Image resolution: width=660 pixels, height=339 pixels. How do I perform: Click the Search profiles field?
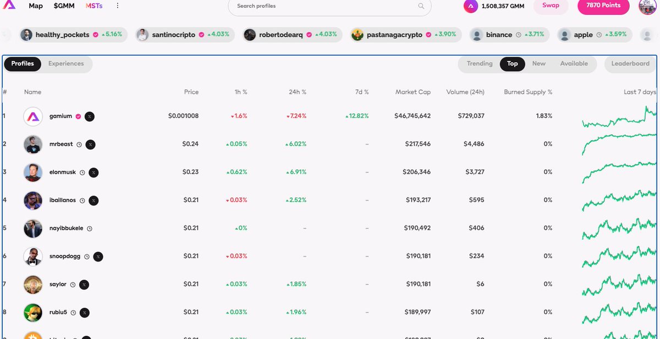(329, 6)
